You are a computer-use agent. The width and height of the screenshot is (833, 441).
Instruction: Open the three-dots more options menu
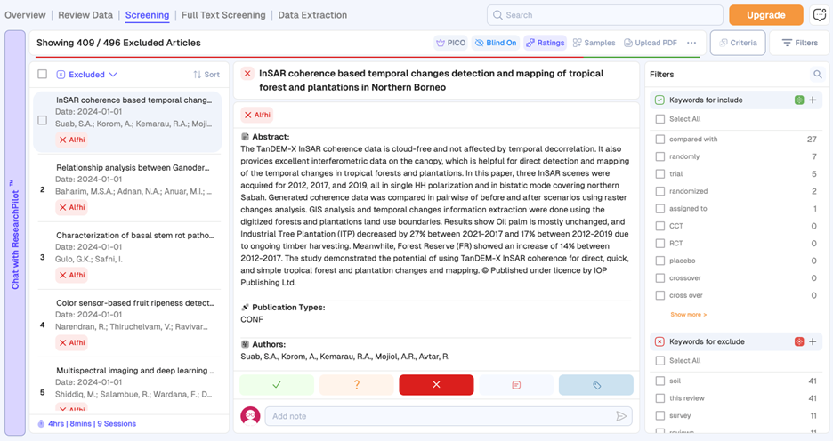coord(691,43)
